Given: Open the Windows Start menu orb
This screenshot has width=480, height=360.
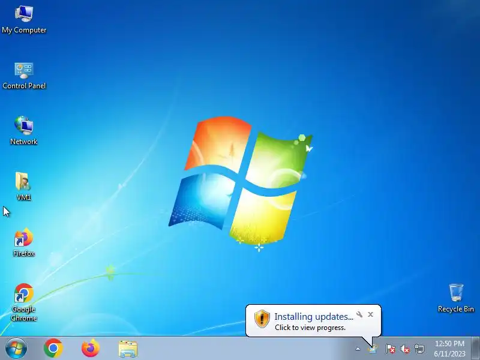Looking at the screenshot, I should [x=16, y=349].
